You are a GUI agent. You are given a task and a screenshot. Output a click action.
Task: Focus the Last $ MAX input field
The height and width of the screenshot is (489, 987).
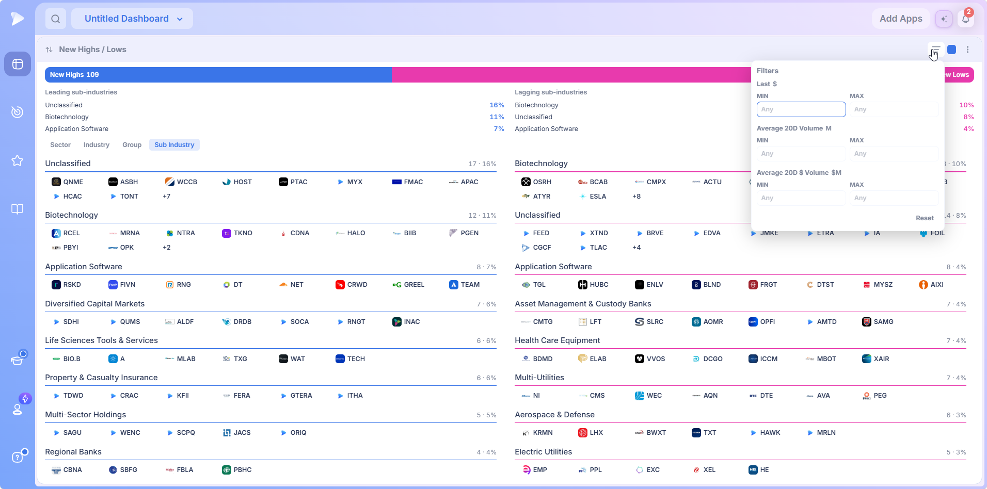(894, 109)
